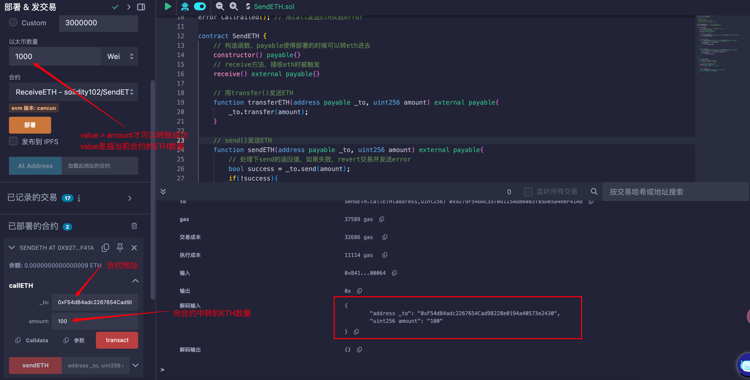Viewport: 750px width, 380px height.
Task: Expand the sendETH function chevron
Action: [135, 365]
